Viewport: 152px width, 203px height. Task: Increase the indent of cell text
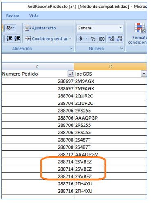coord(17,38)
